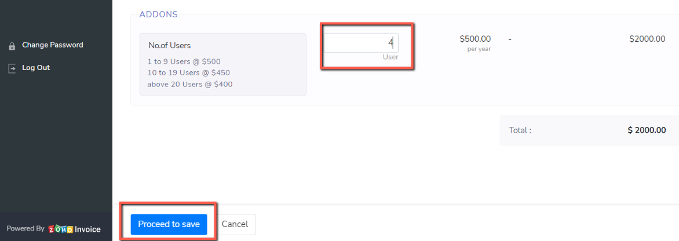The width and height of the screenshot is (679, 241).
Task: Click the Proceed to save button
Action: 169,224
